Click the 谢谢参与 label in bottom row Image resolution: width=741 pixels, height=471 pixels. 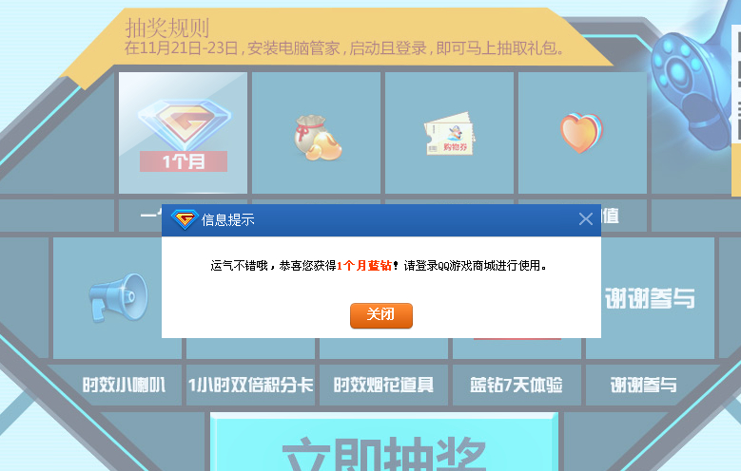644,385
